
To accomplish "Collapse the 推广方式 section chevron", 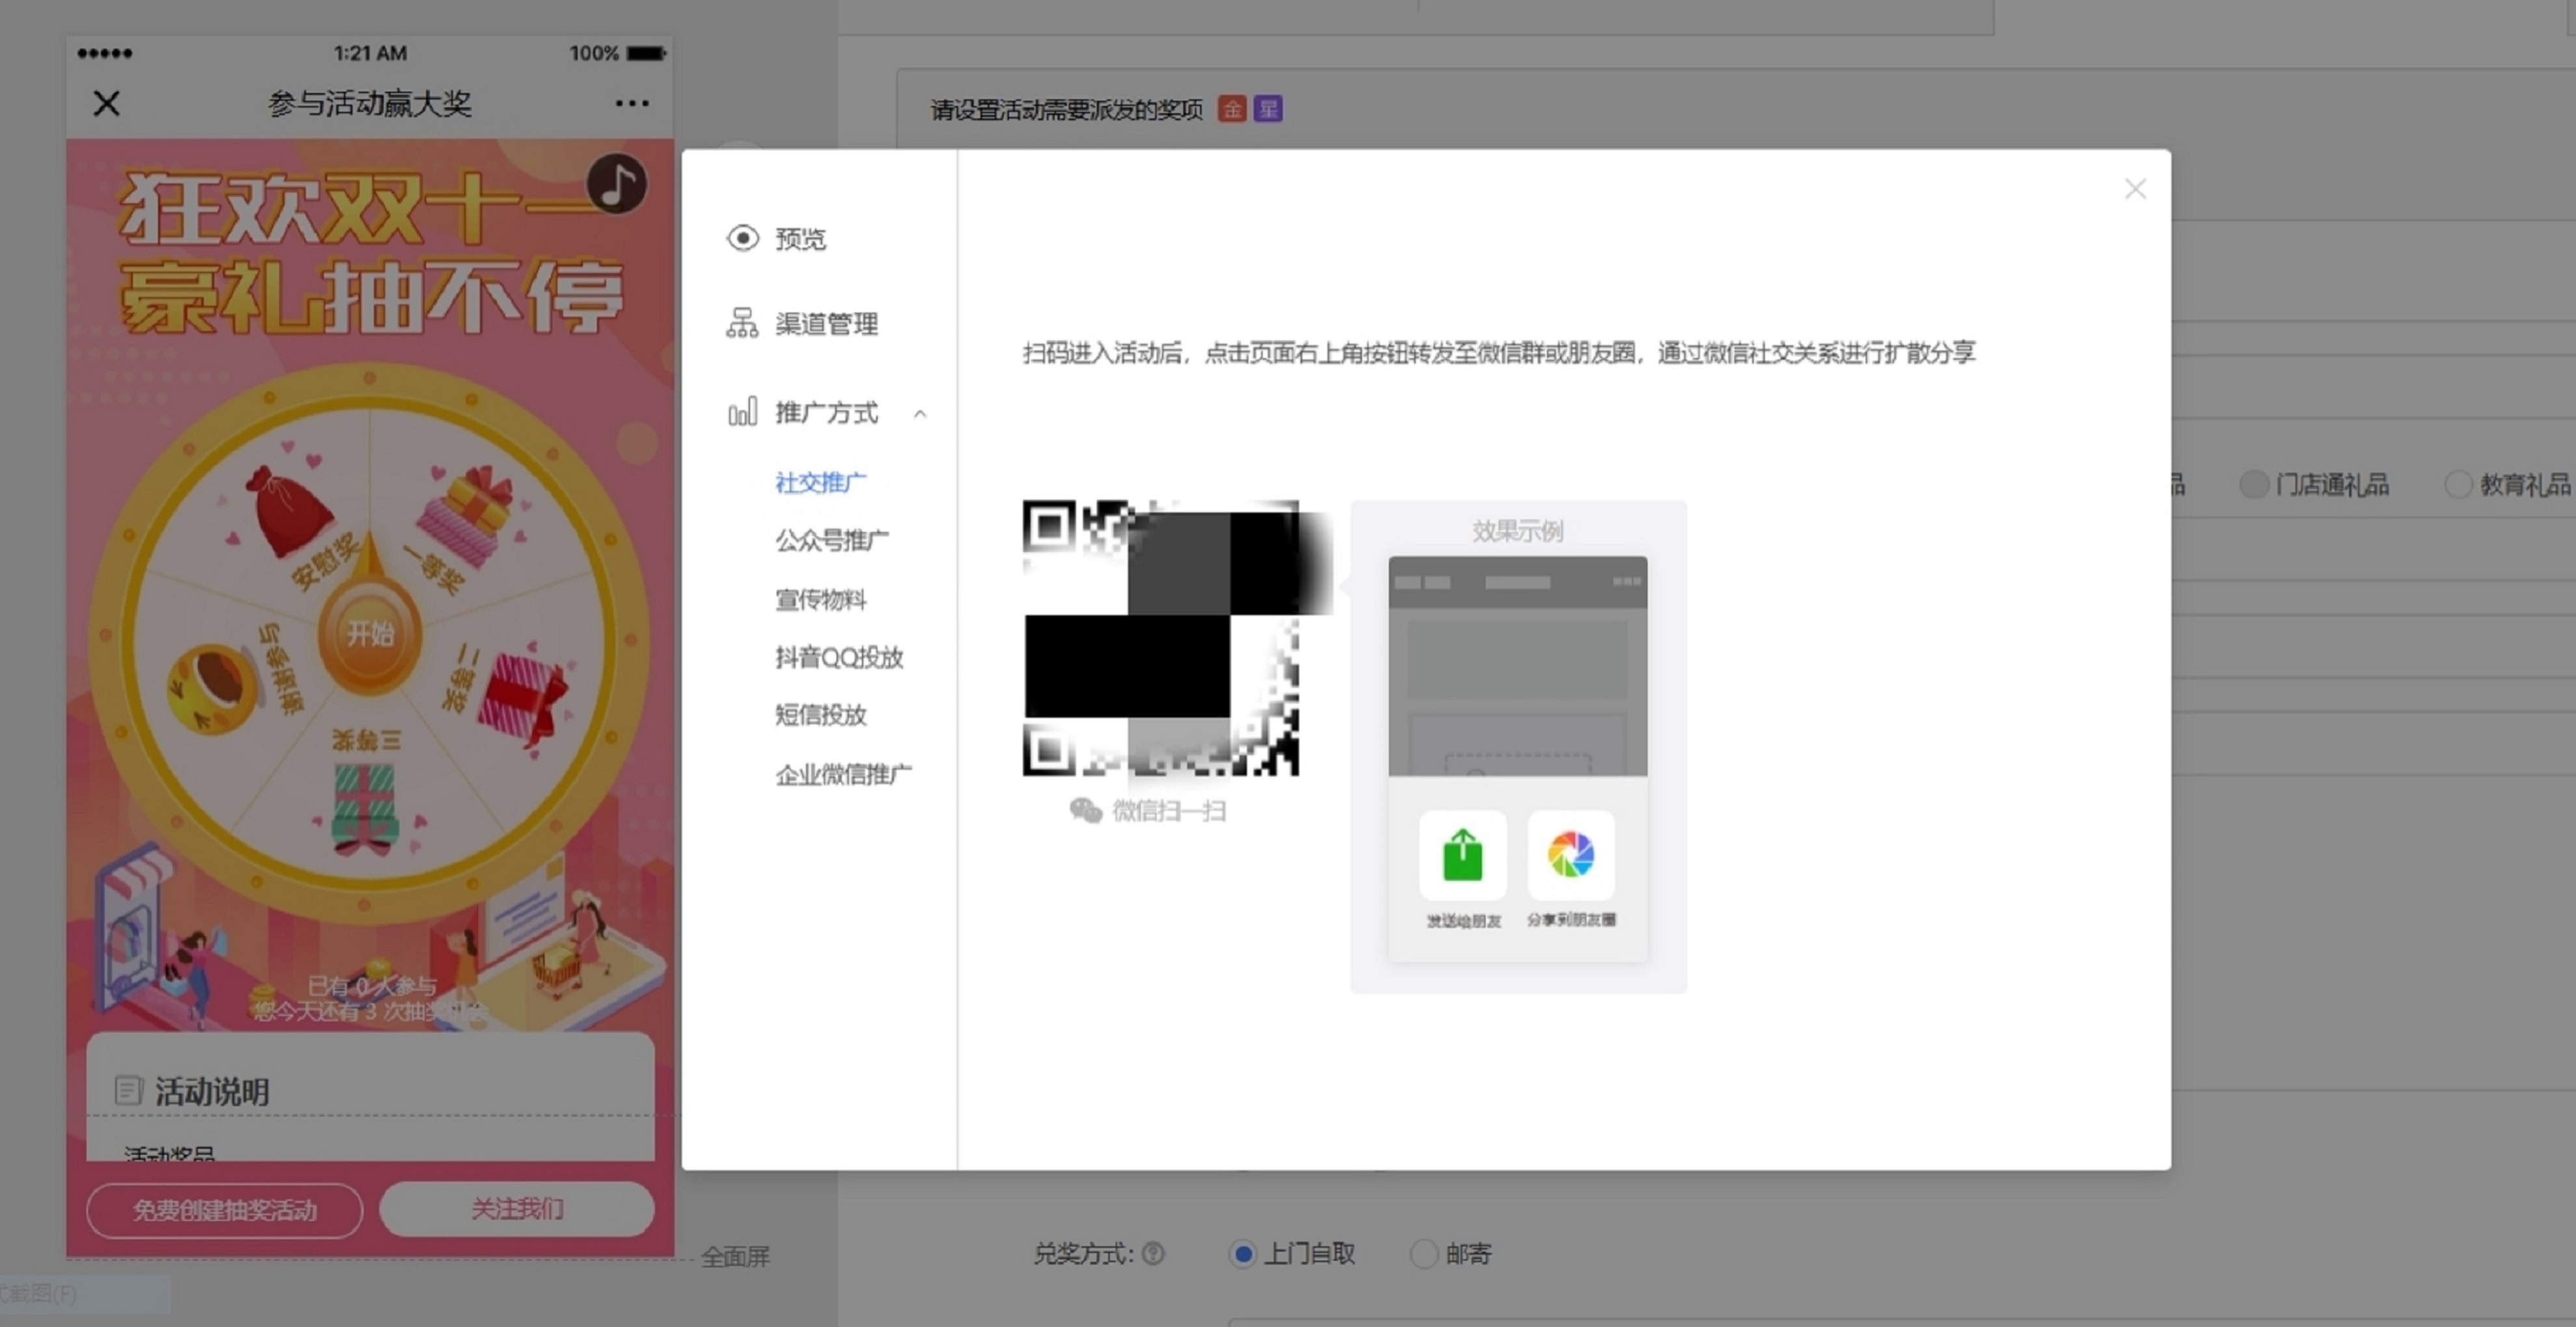I will tap(920, 413).
